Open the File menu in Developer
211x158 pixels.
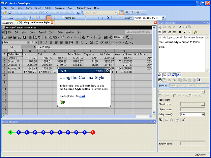6,8
